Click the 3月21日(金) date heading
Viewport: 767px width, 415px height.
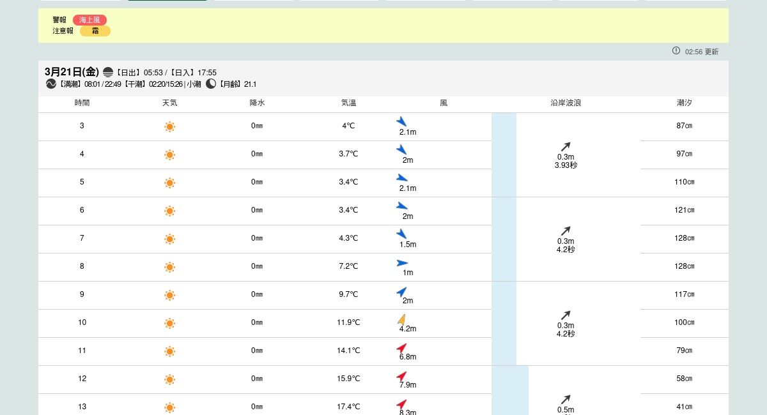[72, 72]
